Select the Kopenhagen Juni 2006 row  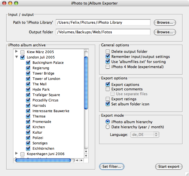[x=46, y=154]
